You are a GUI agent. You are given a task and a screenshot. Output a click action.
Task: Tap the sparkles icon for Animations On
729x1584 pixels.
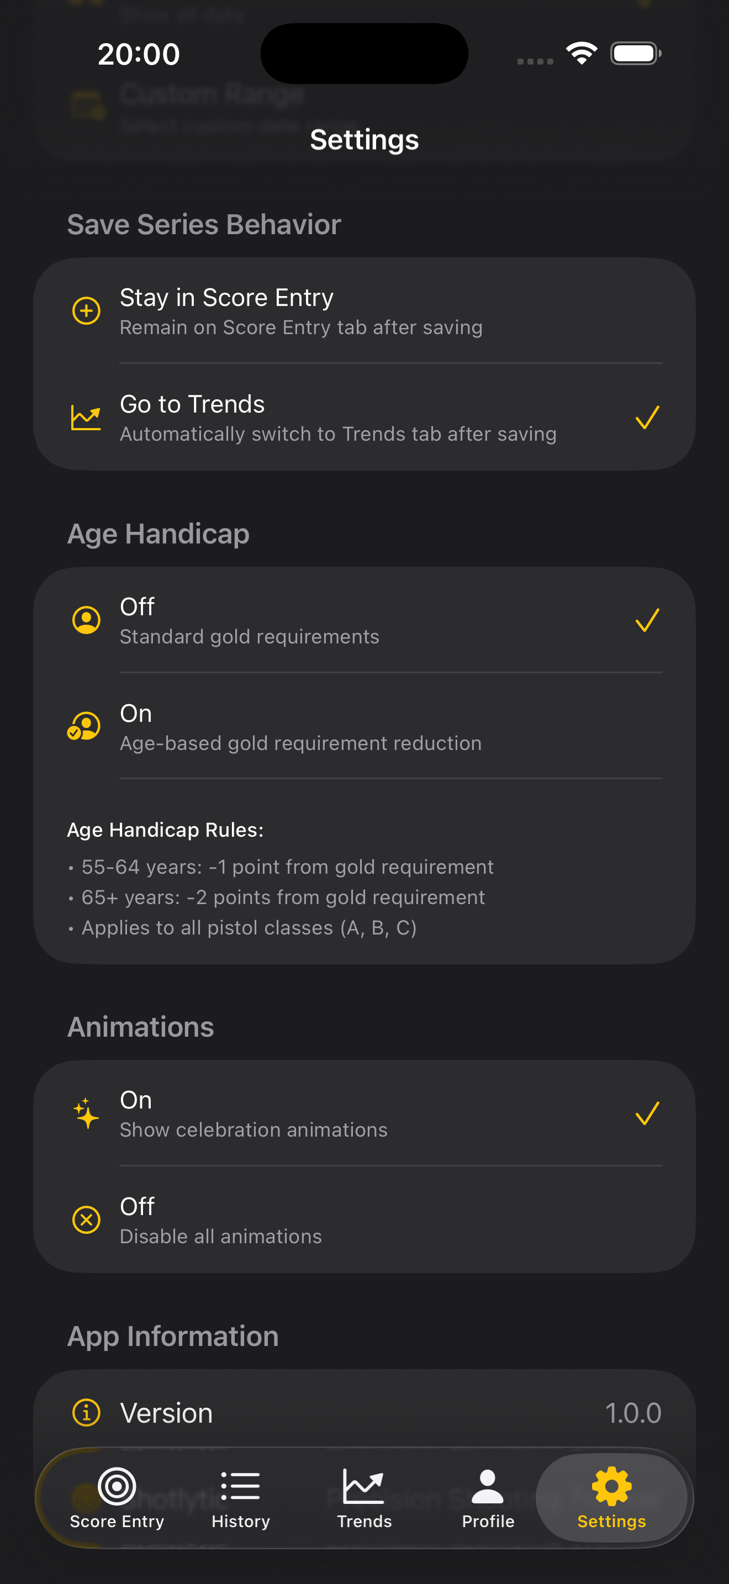pyautogui.click(x=86, y=1113)
